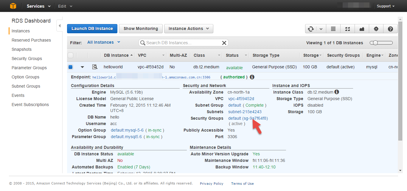The height and width of the screenshot is (191, 407).
Task: Open the dropdown arrow next to refresh
Action: (321, 29)
